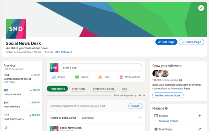Image resolution: width=209 pixels, height=131 pixels.
Task: Click the plus icon to add an event
Action: click(200, 116)
